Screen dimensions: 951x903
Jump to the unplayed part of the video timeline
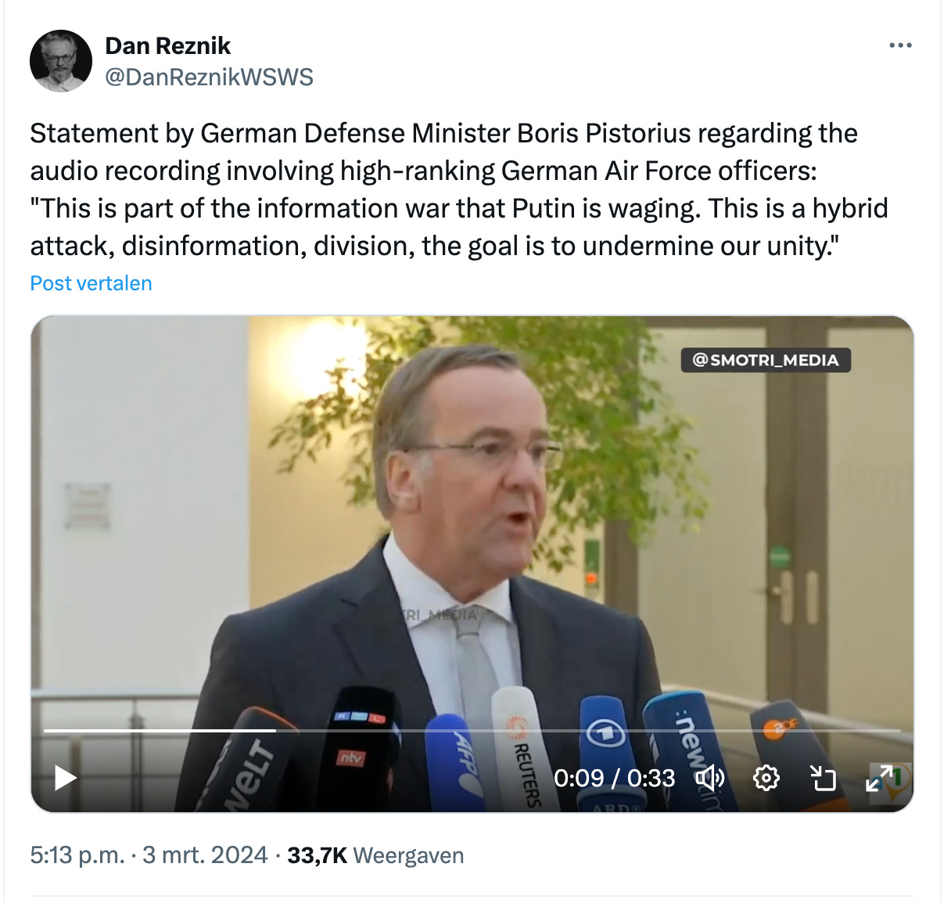(x=588, y=730)
